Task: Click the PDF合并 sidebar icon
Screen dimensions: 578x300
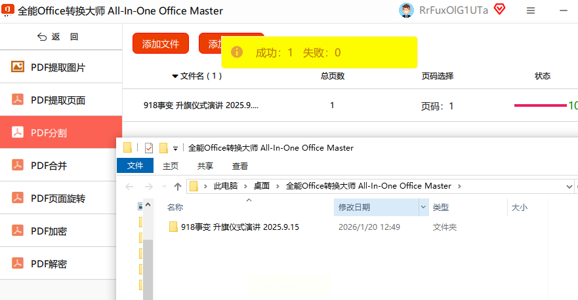Action: coord(18,166)
